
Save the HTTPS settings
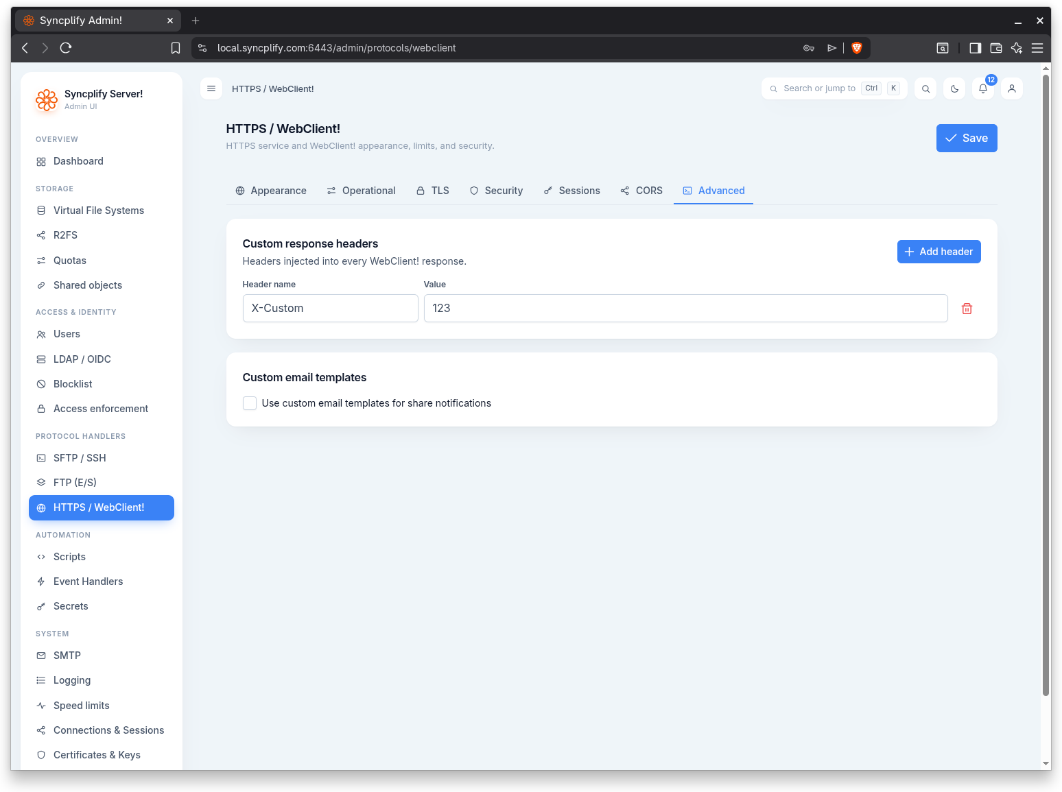pyautogui.click(x=967, y=138)
